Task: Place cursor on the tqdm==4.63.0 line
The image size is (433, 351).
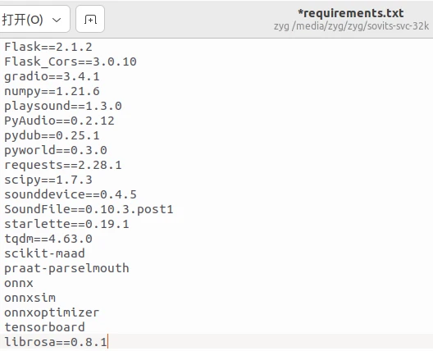Action: (x=48, y=239)
